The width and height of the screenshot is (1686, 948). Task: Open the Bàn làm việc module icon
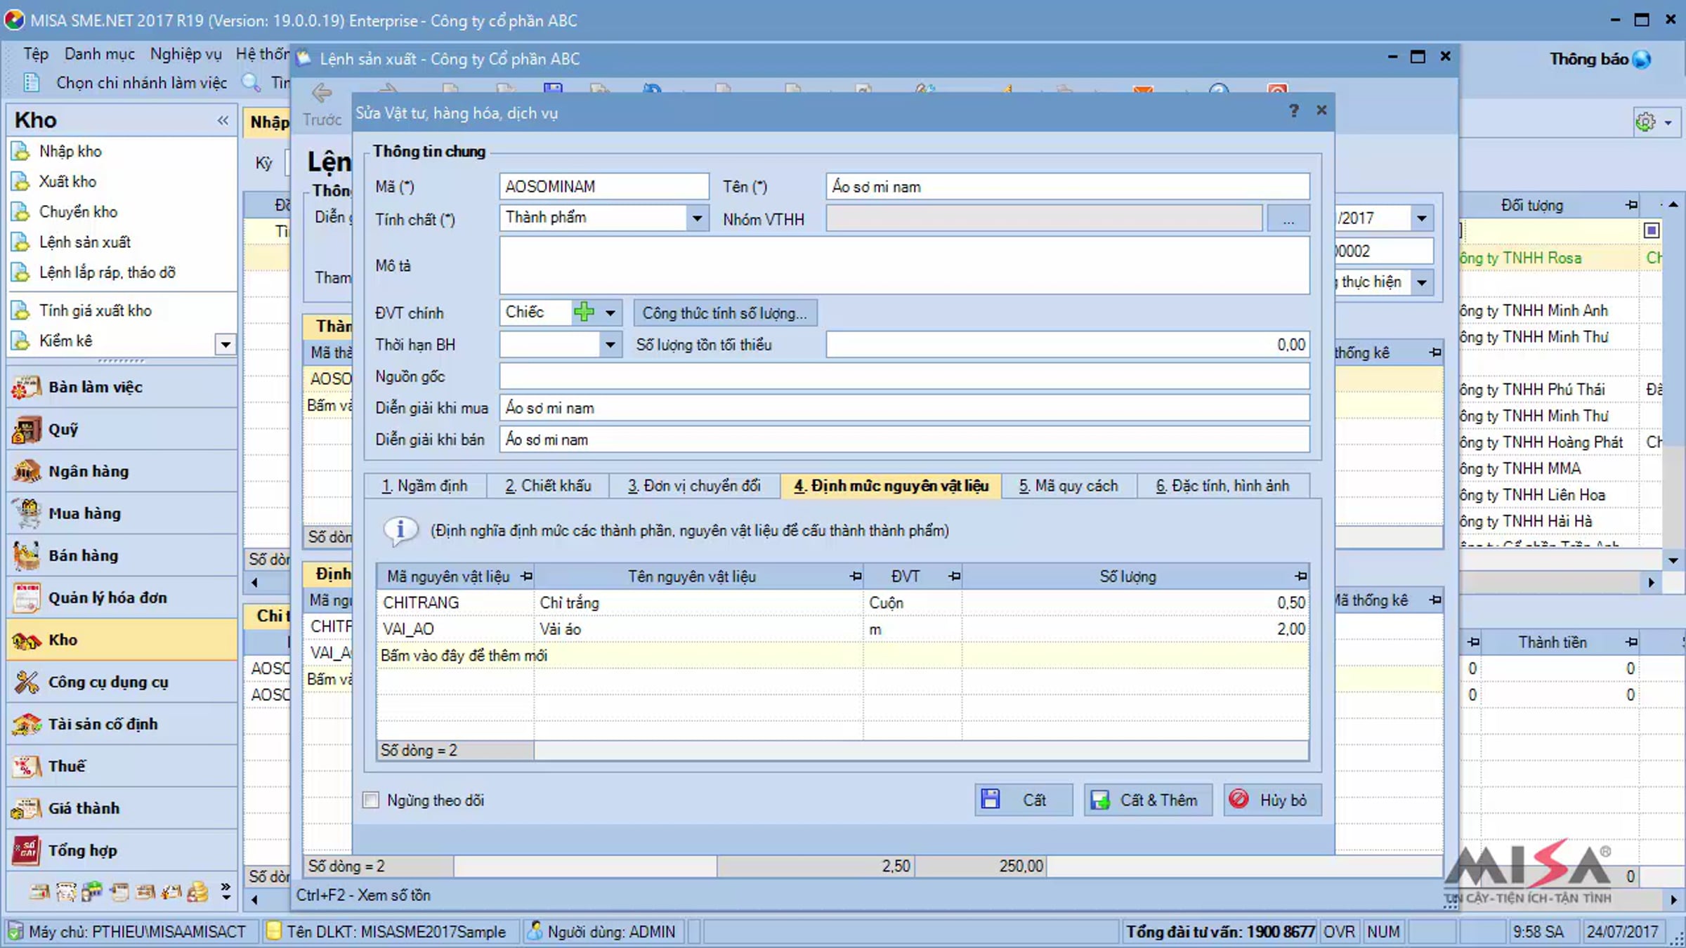pos(27,387)
